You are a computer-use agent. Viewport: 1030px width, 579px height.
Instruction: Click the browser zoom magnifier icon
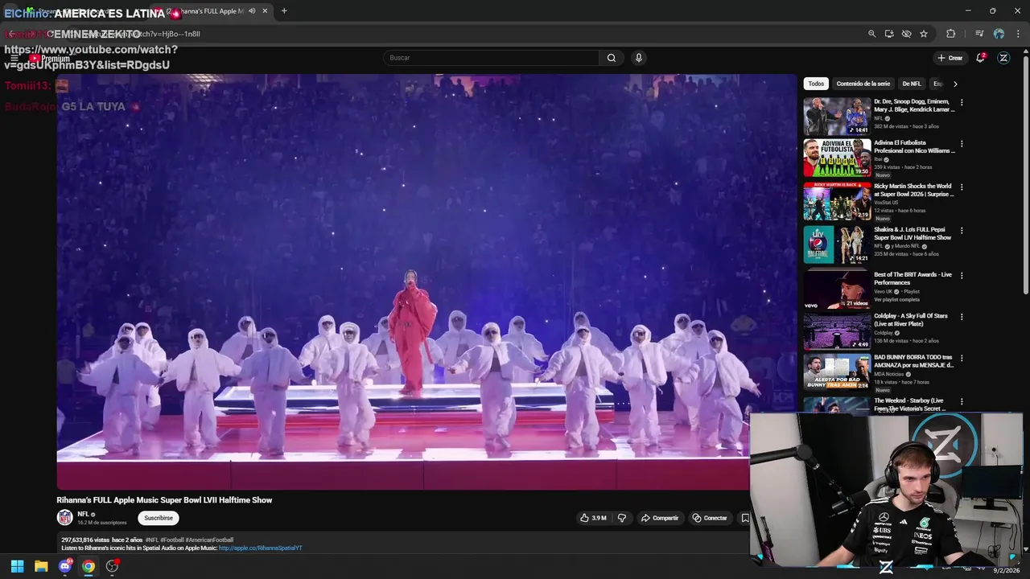[x=871, y=34]
